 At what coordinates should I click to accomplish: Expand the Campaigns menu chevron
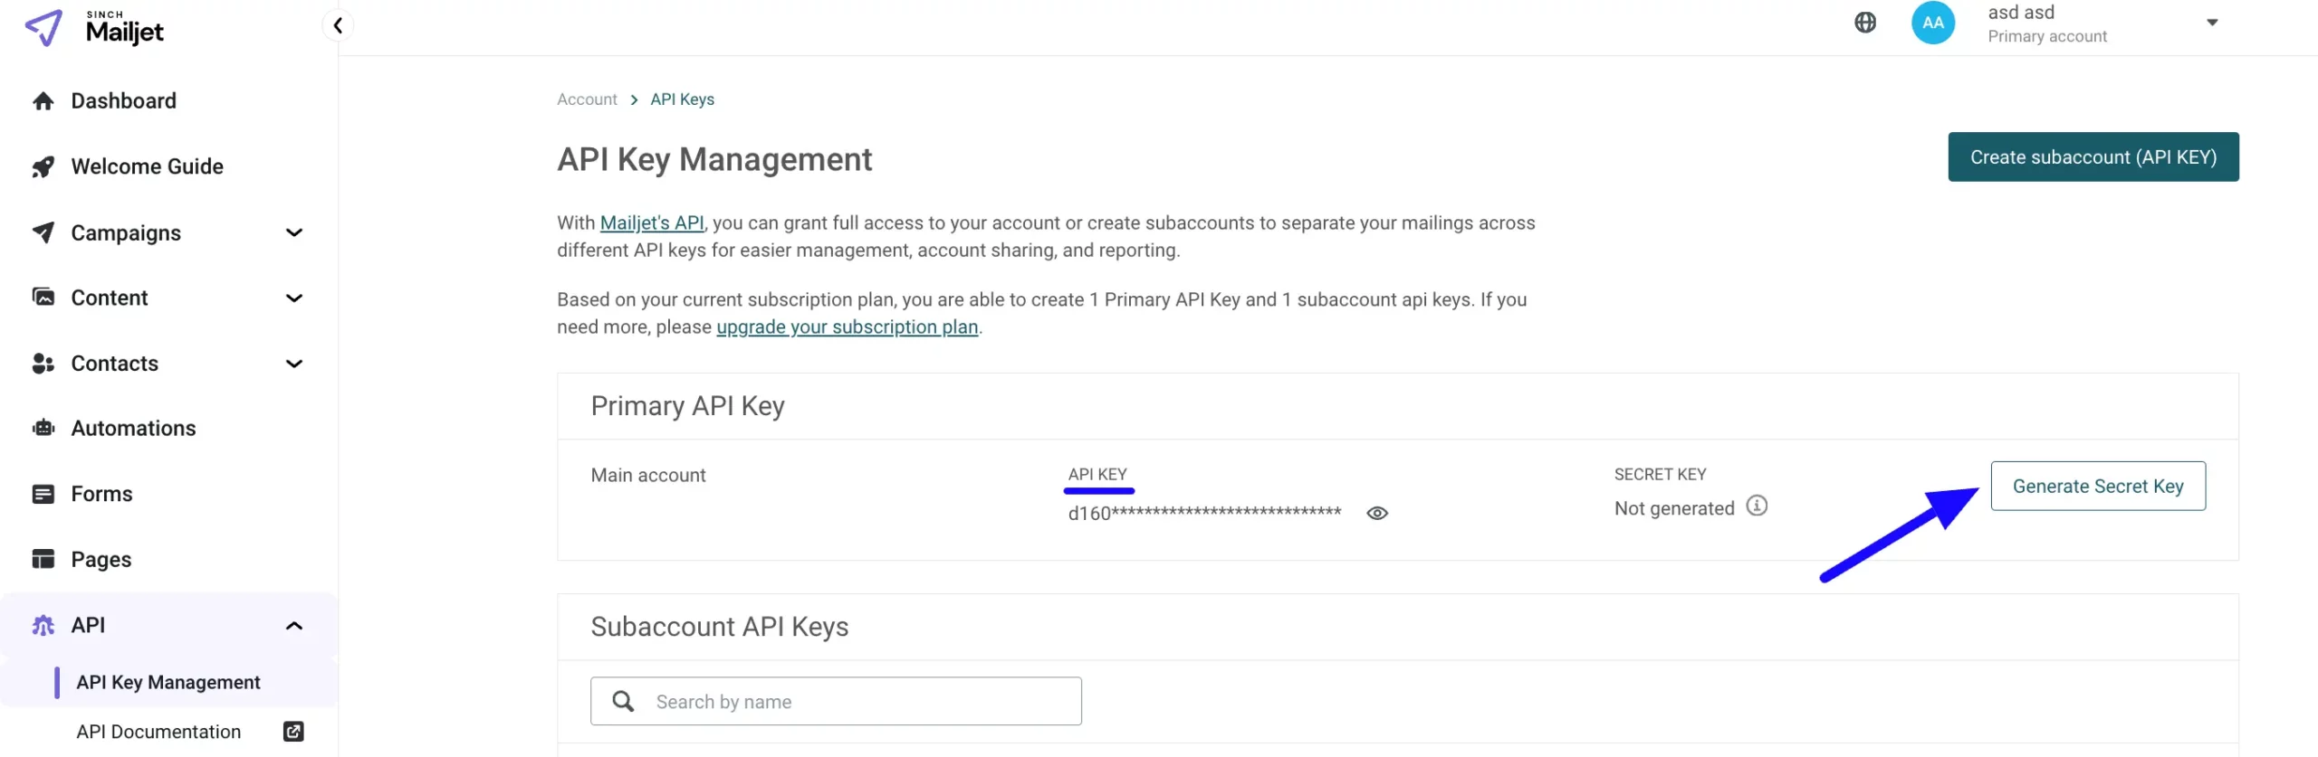coord(293,233)
